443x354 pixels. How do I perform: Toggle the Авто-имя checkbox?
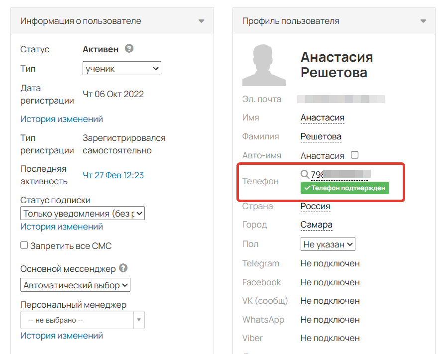[354, 155]
